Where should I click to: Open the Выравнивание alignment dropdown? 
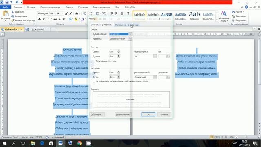pos(130,34)
